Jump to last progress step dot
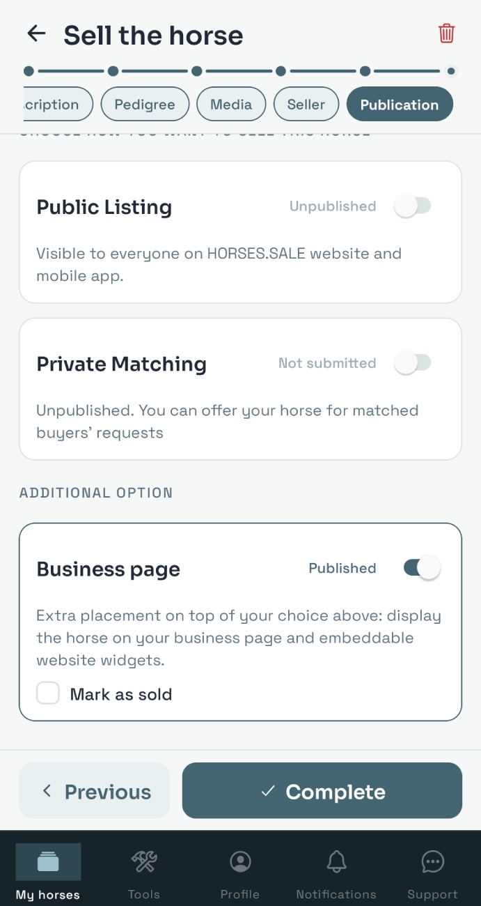The image size is (481, 906). 451,71
